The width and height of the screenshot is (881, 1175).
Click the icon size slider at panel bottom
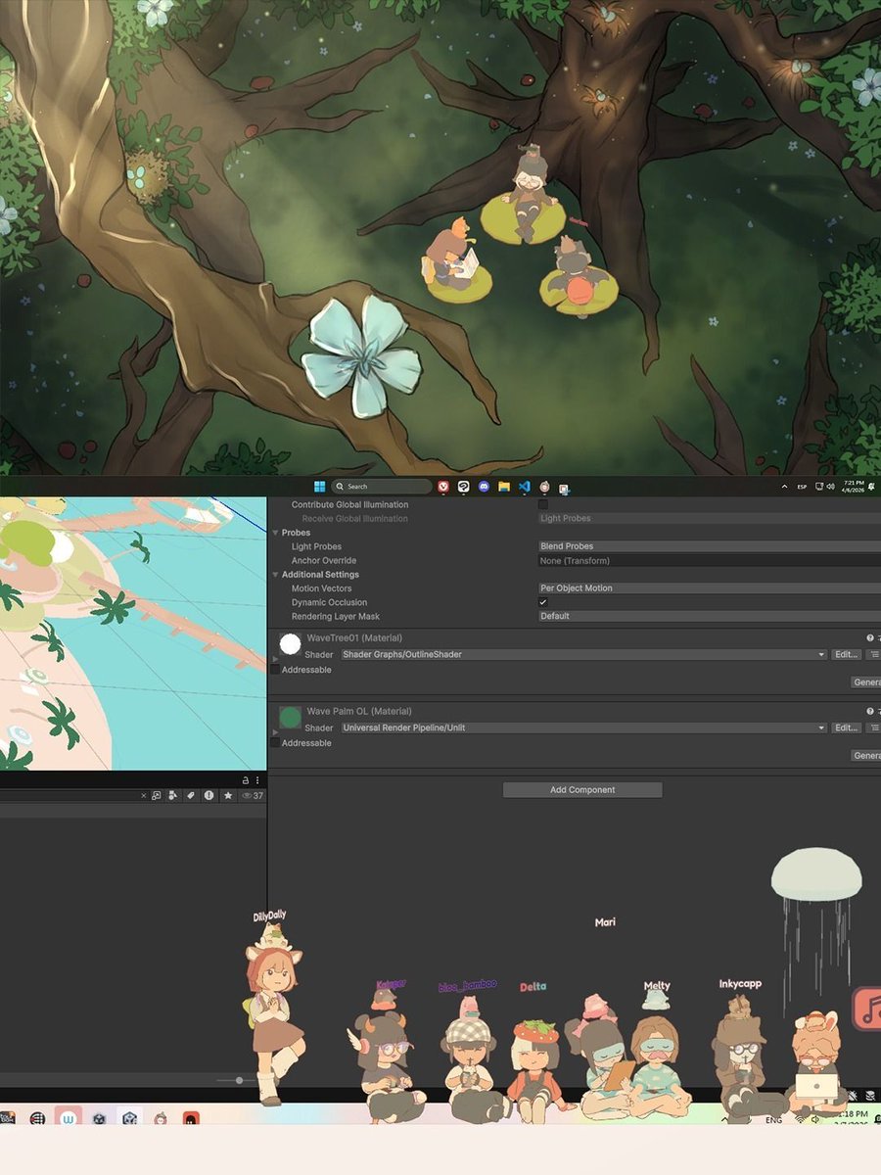(x=240, y=1080)
